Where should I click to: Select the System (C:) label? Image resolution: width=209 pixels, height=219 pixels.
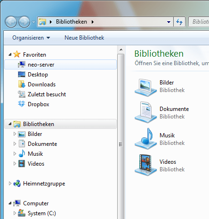point(42,213)
